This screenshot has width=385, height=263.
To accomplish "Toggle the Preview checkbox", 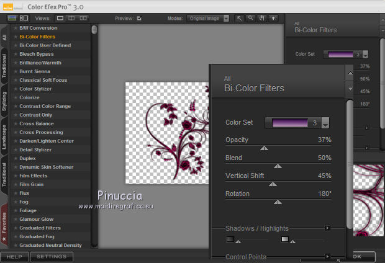I will [139, 18].
